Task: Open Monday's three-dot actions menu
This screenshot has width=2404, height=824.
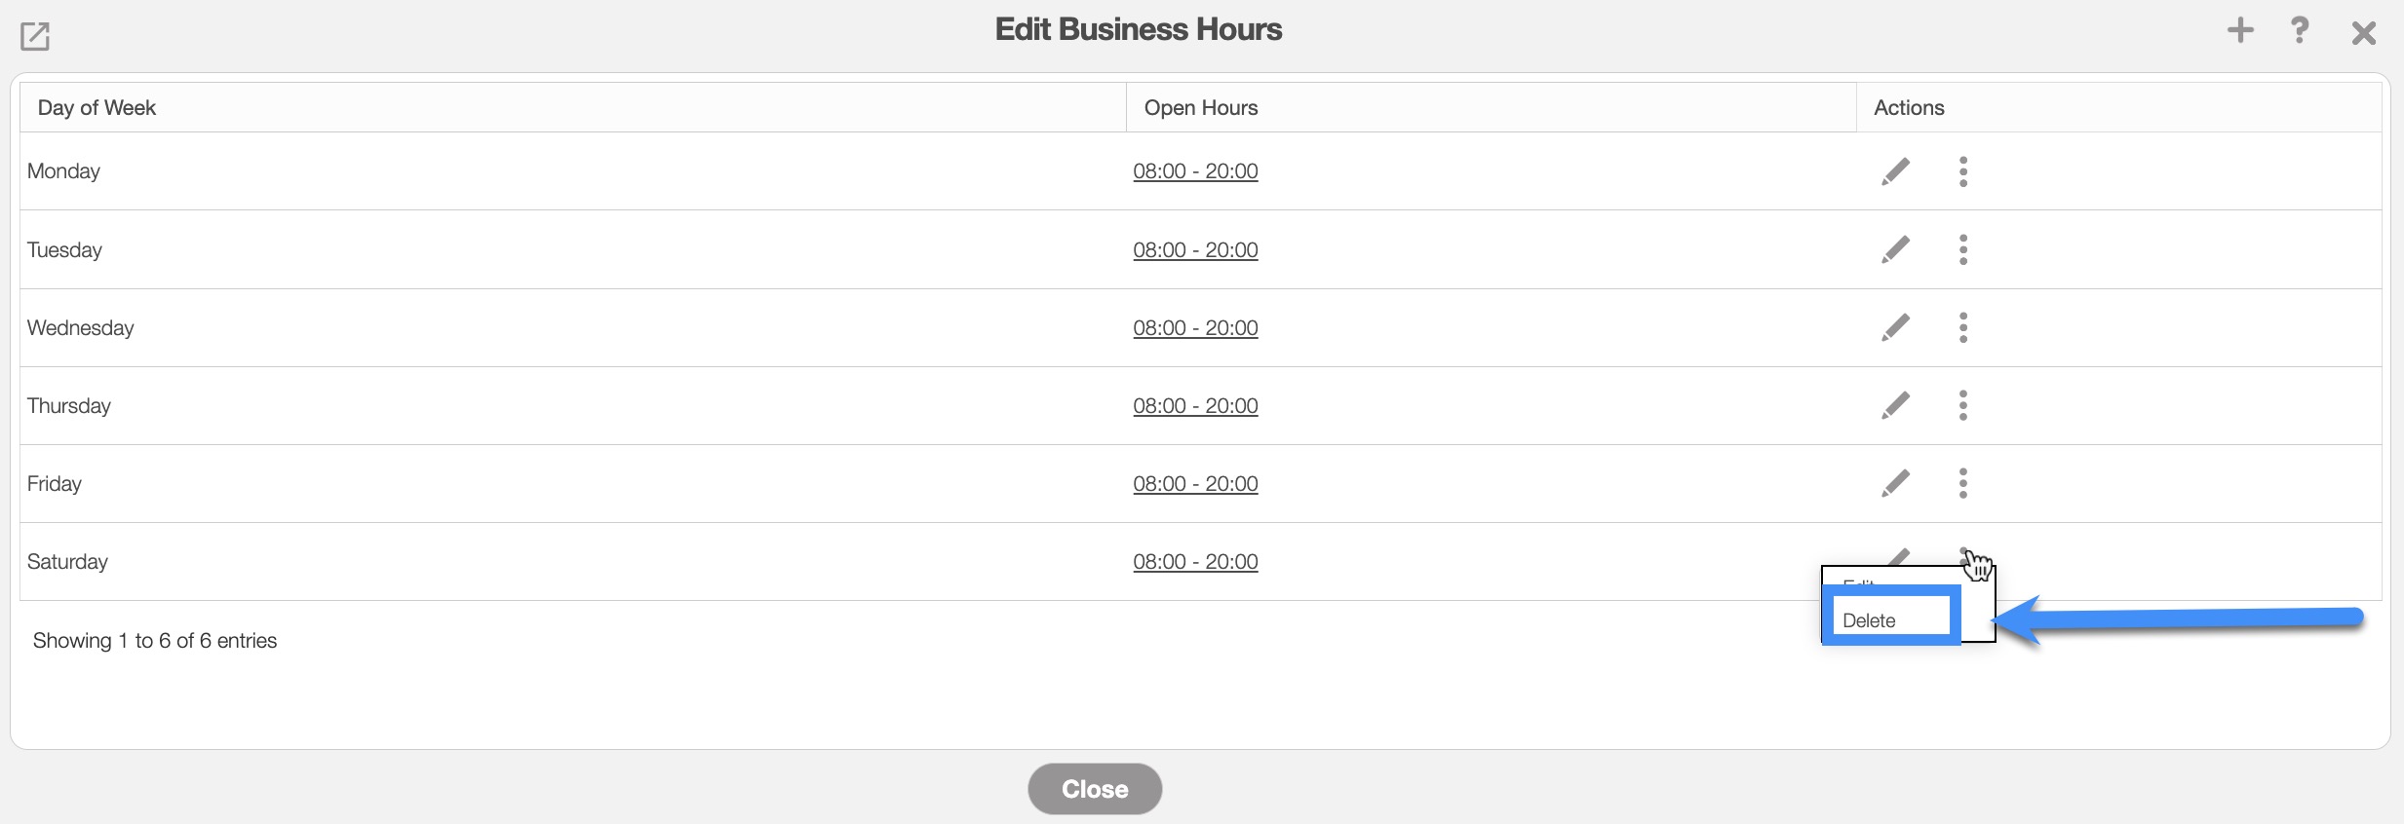Action: [1963, 171]
